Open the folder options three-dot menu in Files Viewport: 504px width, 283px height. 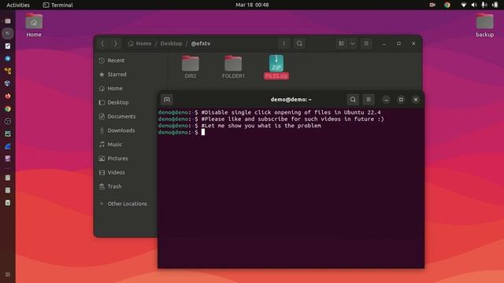[283, 43]
